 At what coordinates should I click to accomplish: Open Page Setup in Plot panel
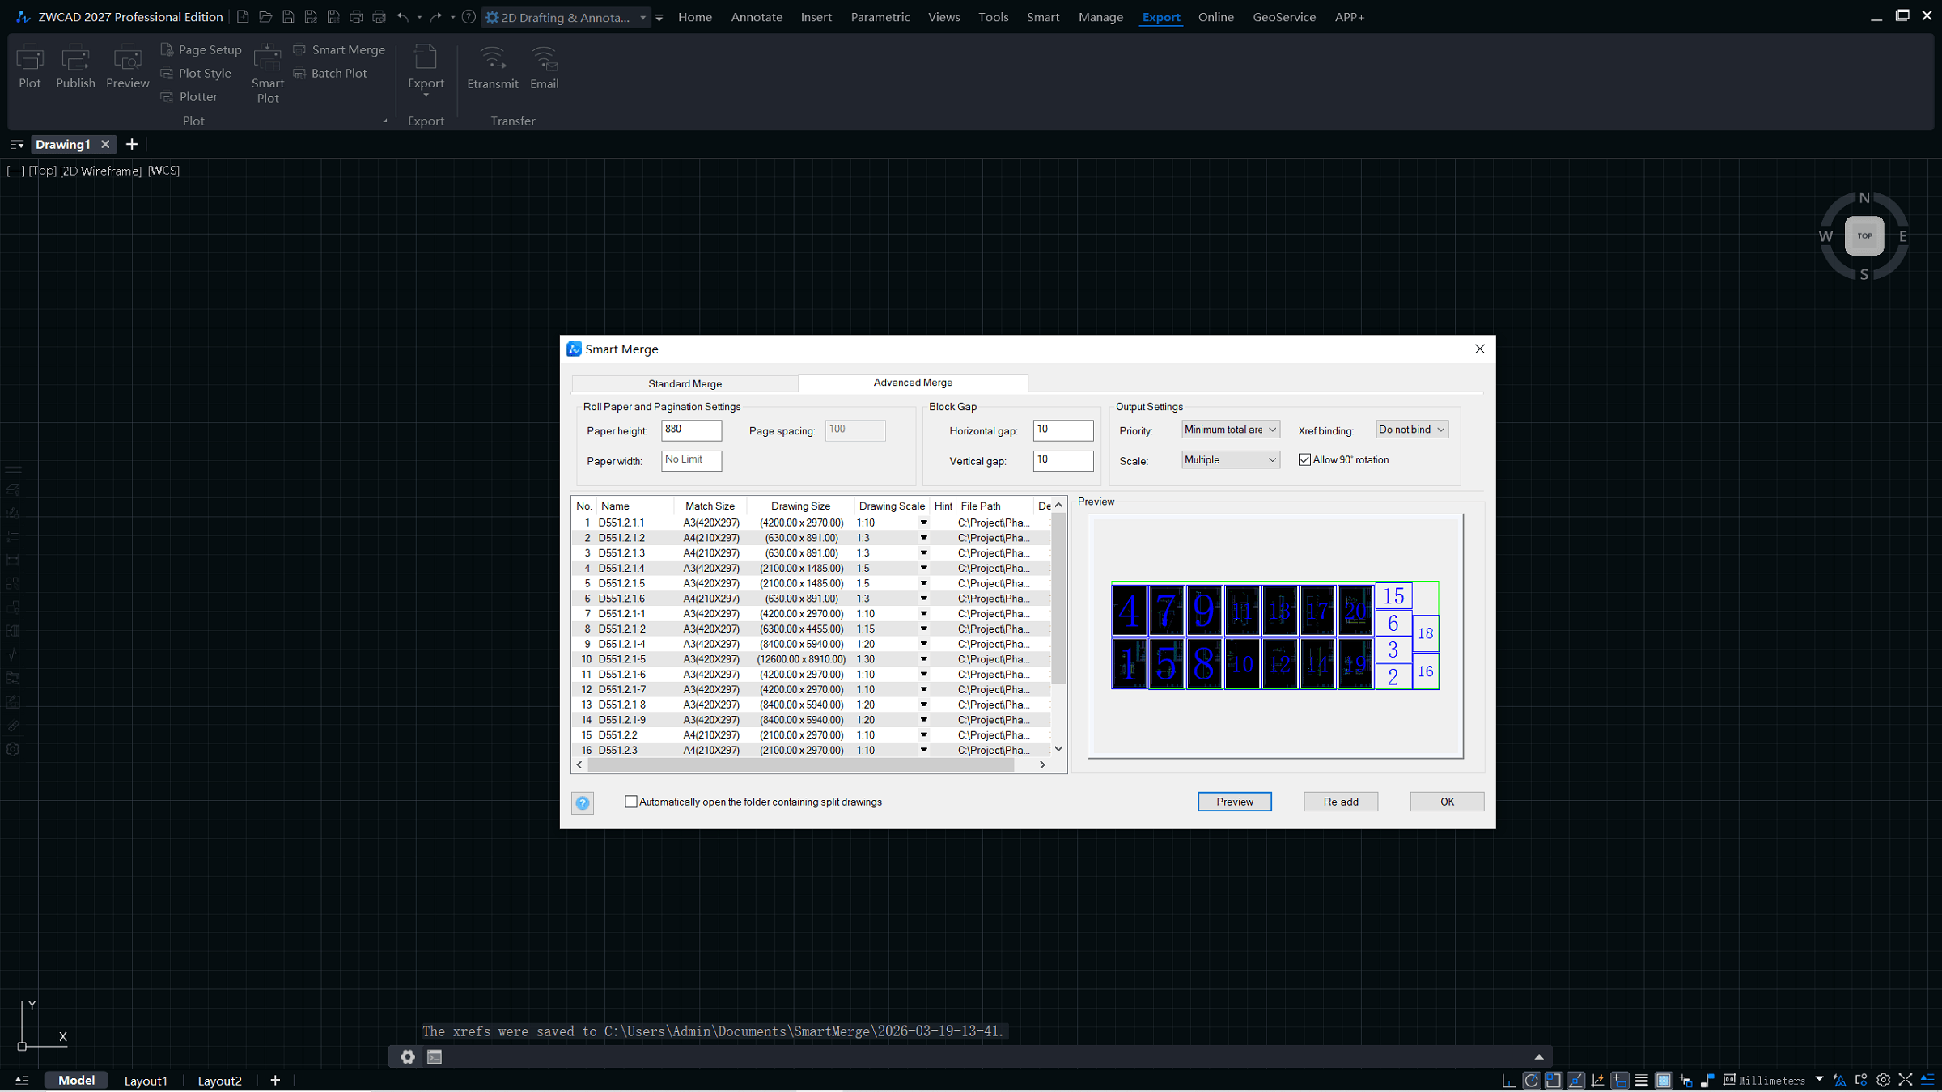pos(201,49)
